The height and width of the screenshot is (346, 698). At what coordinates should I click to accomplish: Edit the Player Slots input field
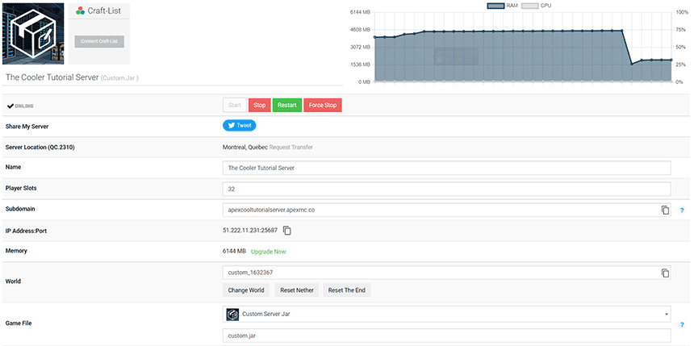point(446,189)
